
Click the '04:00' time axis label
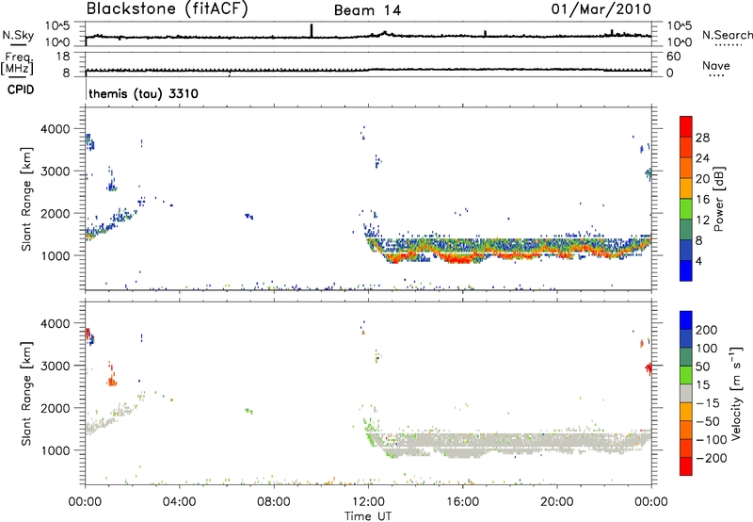pos(179,502)
